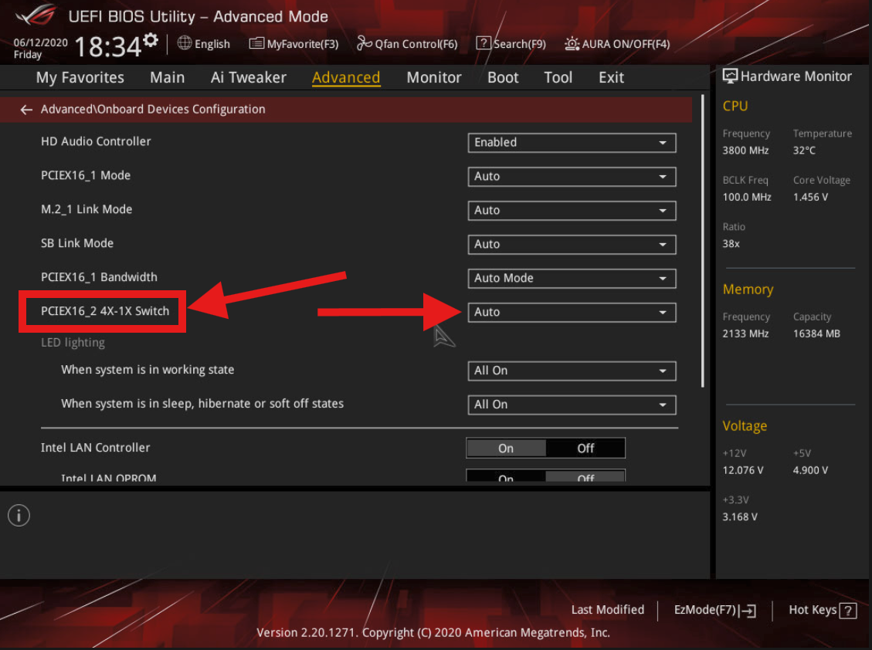Click CPU frequency value 3800 MHz
872x650 pixels.
pyautogui.click(x=745, y=151)
